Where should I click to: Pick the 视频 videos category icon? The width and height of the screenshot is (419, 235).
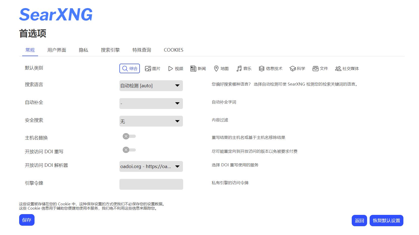click(x=171, y=68)
